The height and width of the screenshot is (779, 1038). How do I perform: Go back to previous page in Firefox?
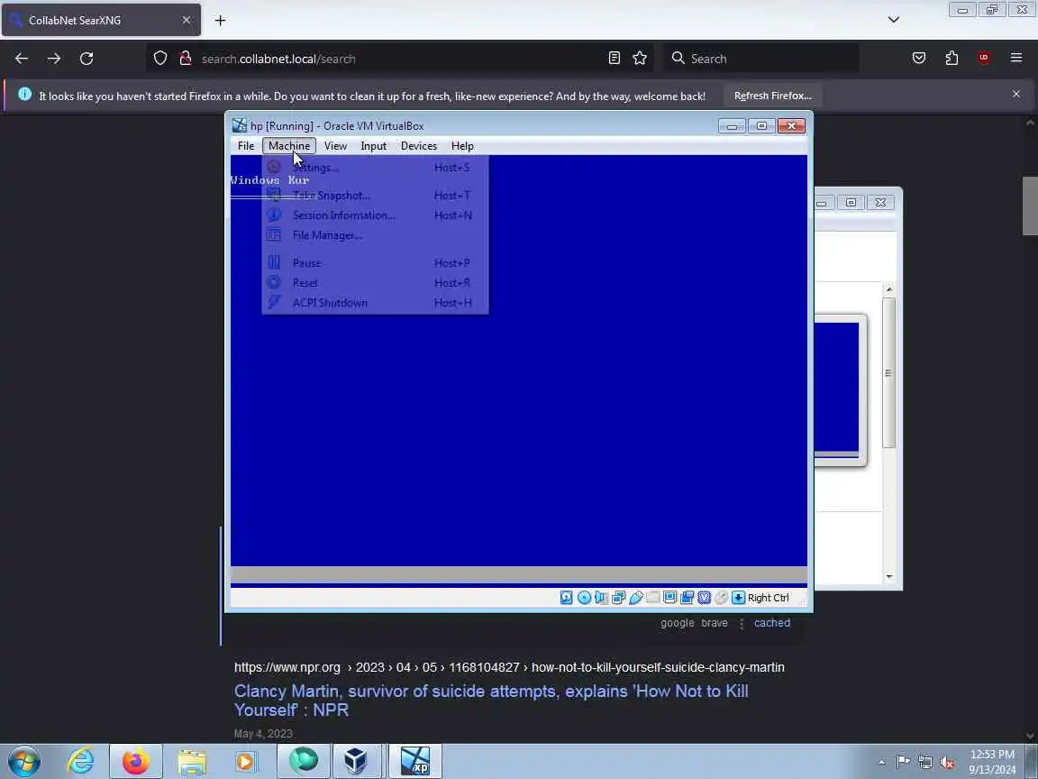(22, 59)
